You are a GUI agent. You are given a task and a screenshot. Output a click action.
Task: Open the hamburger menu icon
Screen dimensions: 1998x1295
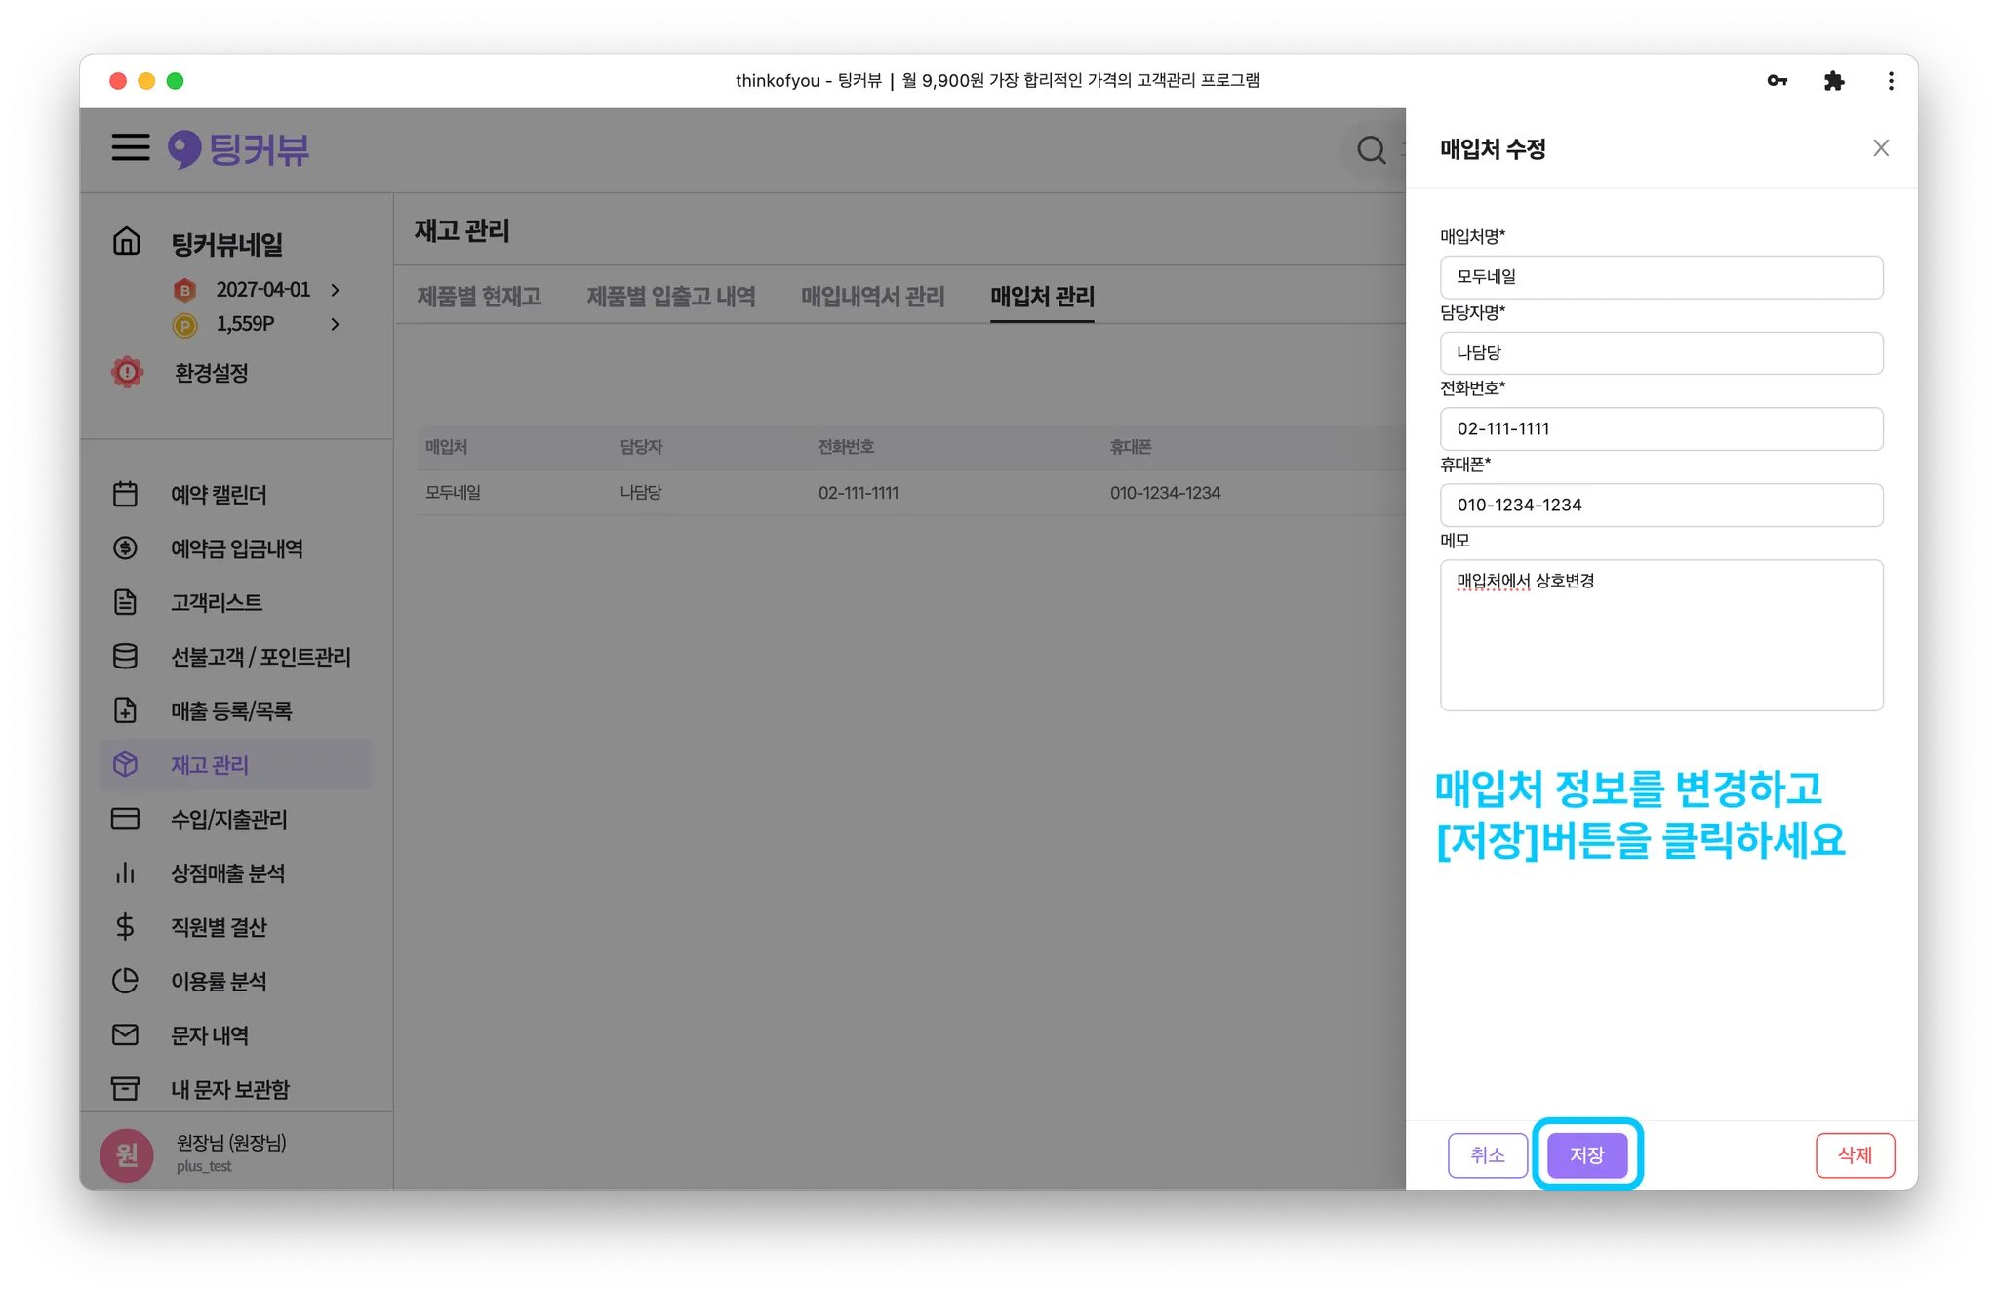(130, 147)
